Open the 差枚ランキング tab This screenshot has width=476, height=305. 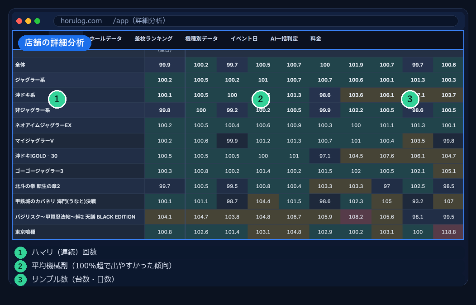coord(153,39)
